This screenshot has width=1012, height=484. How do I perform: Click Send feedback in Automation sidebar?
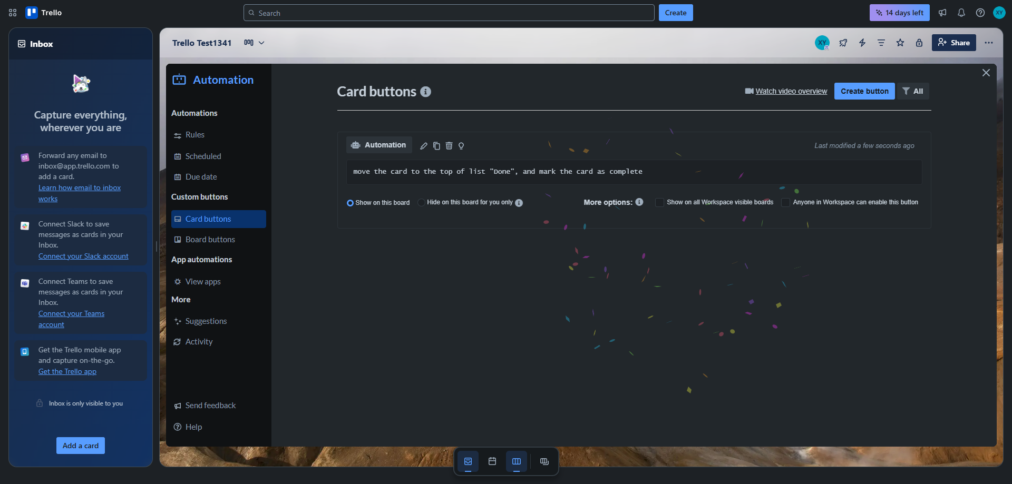click(218, 406)
